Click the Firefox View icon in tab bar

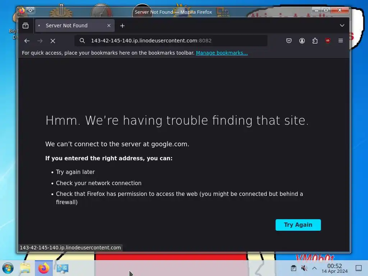(x=26, y=26)
